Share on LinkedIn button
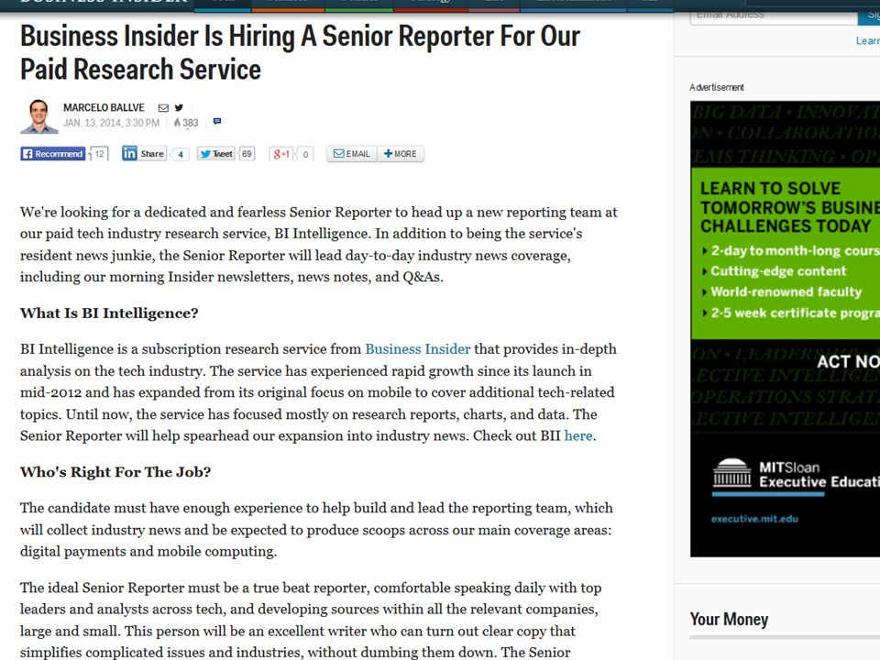This screenshot has width=880, height=660. (x=144, y=154)
